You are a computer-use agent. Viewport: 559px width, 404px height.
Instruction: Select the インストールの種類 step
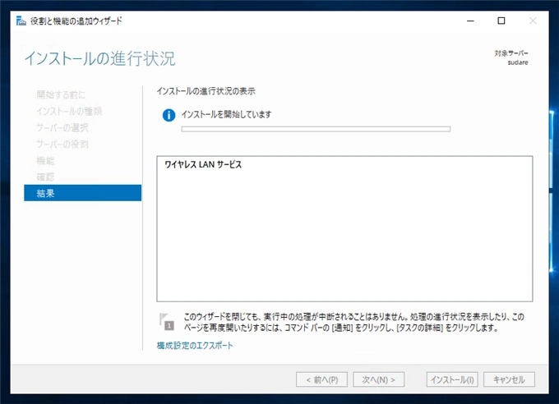(x=69, y=111)
